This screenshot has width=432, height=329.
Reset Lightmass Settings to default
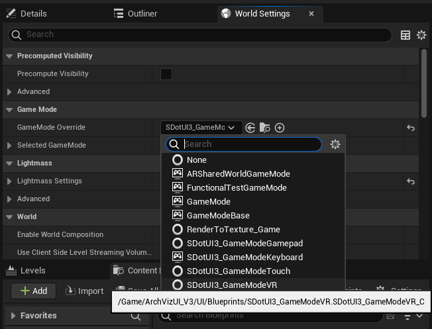pyautogui.click(x=411, y=181)
